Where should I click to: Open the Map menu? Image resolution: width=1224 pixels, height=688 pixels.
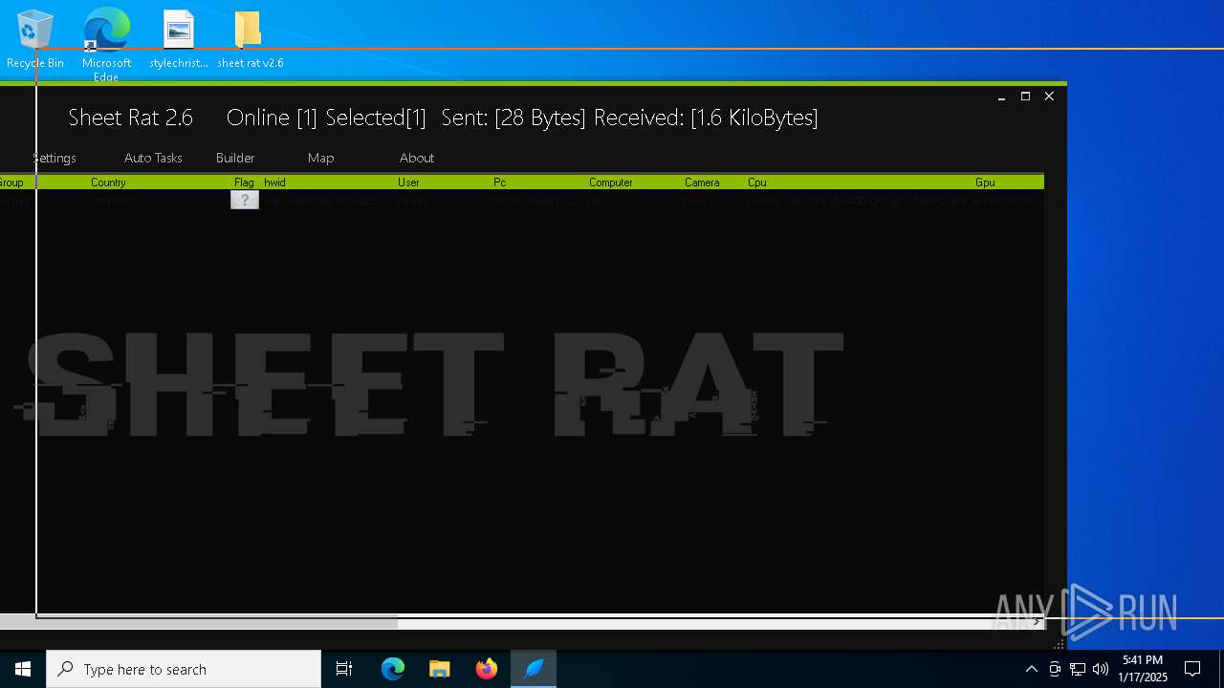pos(321,158)
